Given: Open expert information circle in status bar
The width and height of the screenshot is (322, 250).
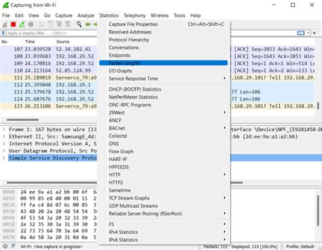Looking at the screenshot, I should pos(5,246).
